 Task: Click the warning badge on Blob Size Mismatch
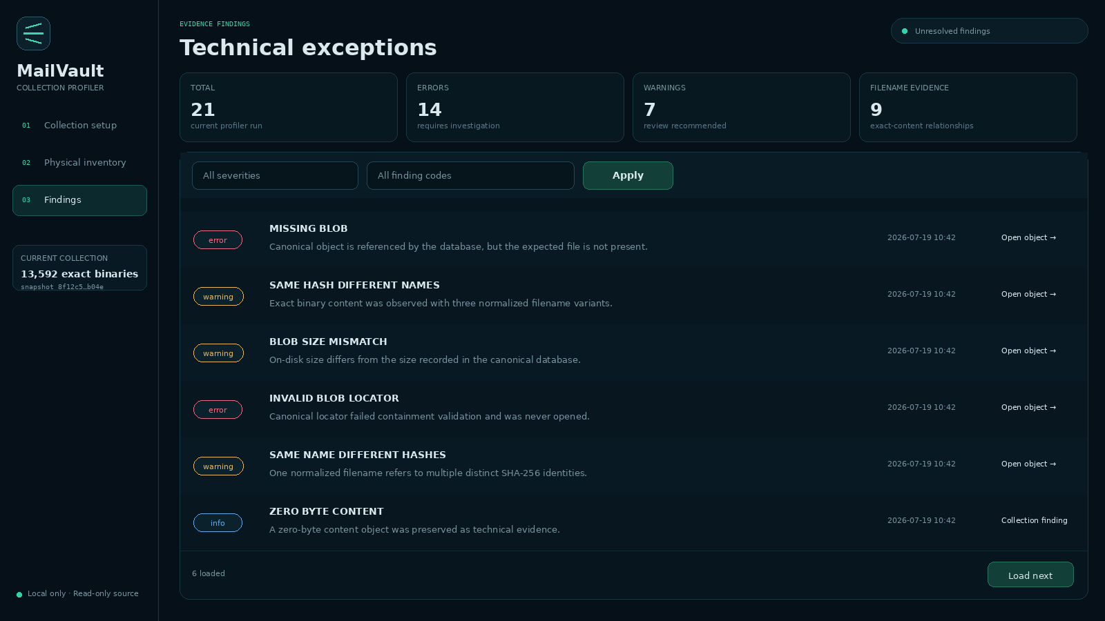click(218, 353)
